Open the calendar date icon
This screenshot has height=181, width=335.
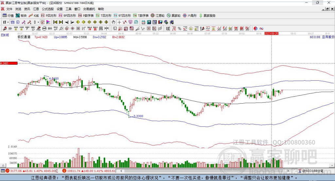click(x=143, y=22)
